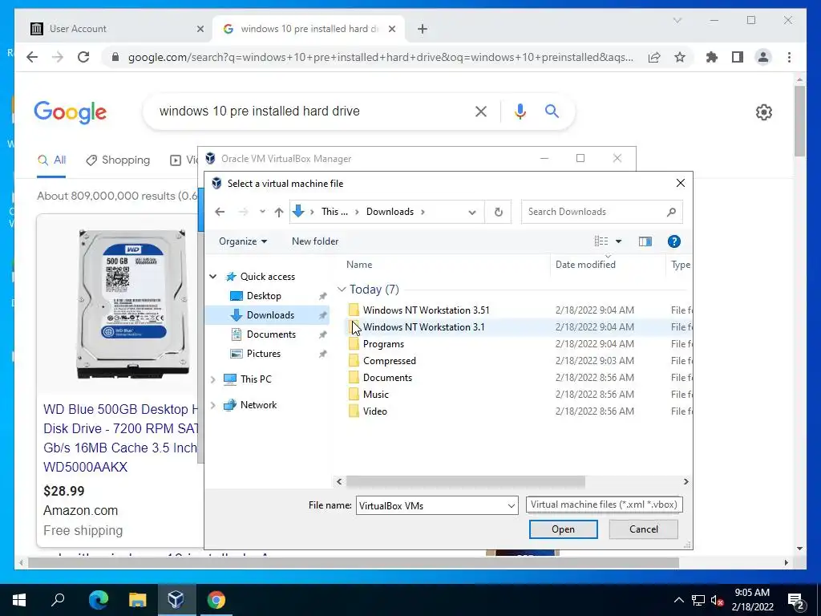The image size is (821, 616).
Task: Open recent locations dropdown in dialog
Action: coord(262,212)
